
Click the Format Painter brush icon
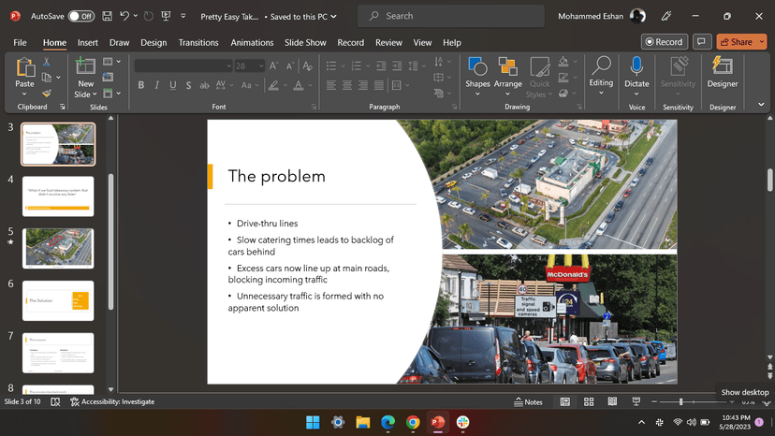click(47, 94)
